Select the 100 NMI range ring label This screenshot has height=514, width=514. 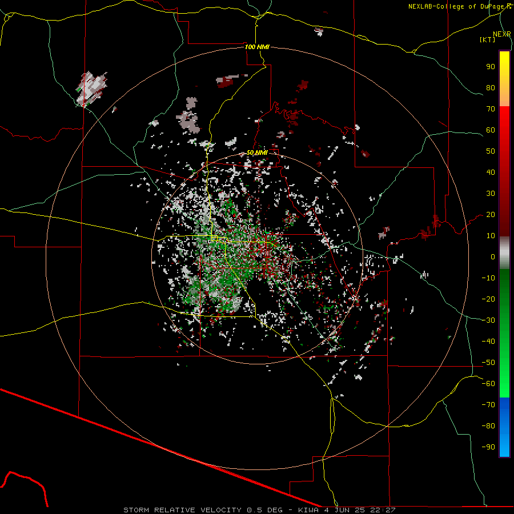[x=257, y=47]
